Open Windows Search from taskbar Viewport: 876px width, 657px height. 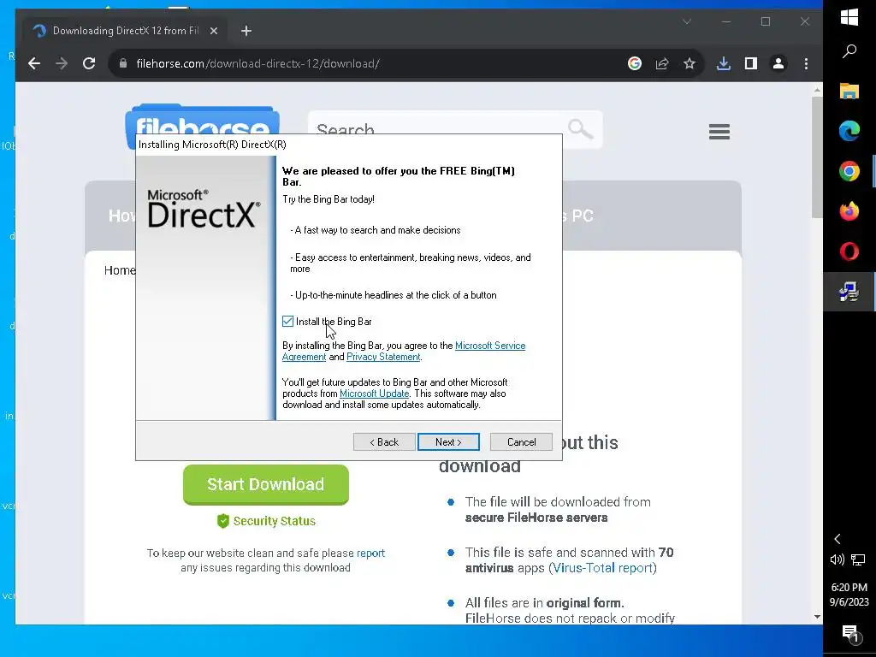(849, 51)
